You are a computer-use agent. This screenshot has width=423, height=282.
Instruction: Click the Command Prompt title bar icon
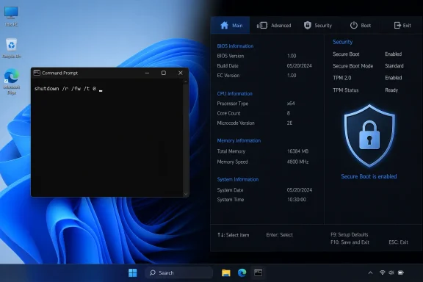pyautogui.click(x=37, y=73)
